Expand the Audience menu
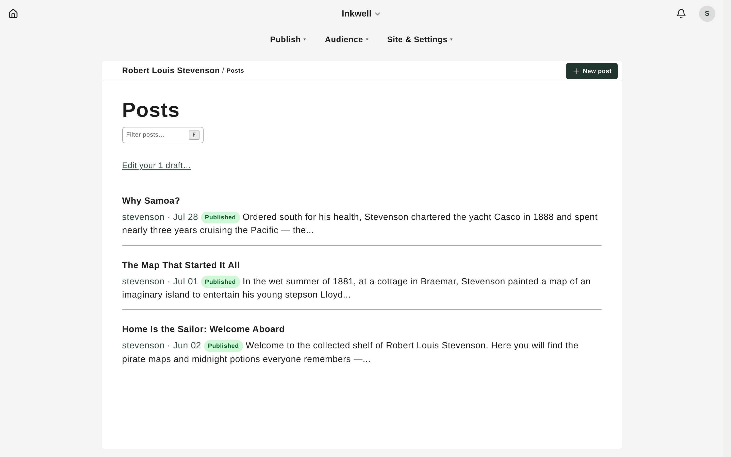Viewport: 731px width, 457px height. [x=346, y=40]
